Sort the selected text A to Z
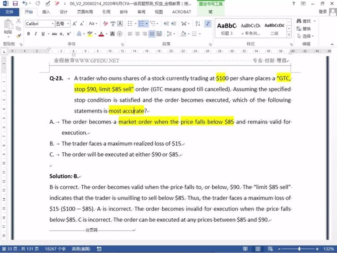Viewport: 337px width, 253px height. pyautogui.click(x=198, y=24)
